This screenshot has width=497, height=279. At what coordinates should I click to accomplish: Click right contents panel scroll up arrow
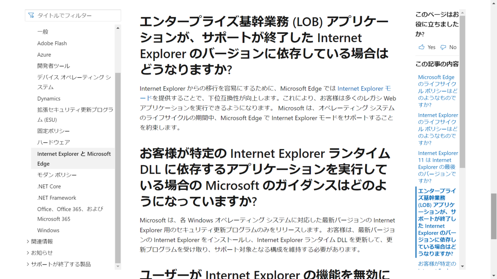[x=462, y=12]
